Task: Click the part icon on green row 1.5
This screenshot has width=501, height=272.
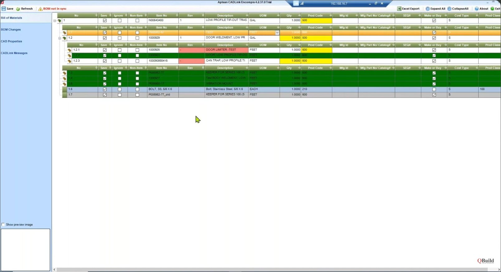Action: click(x=64, y=84)
